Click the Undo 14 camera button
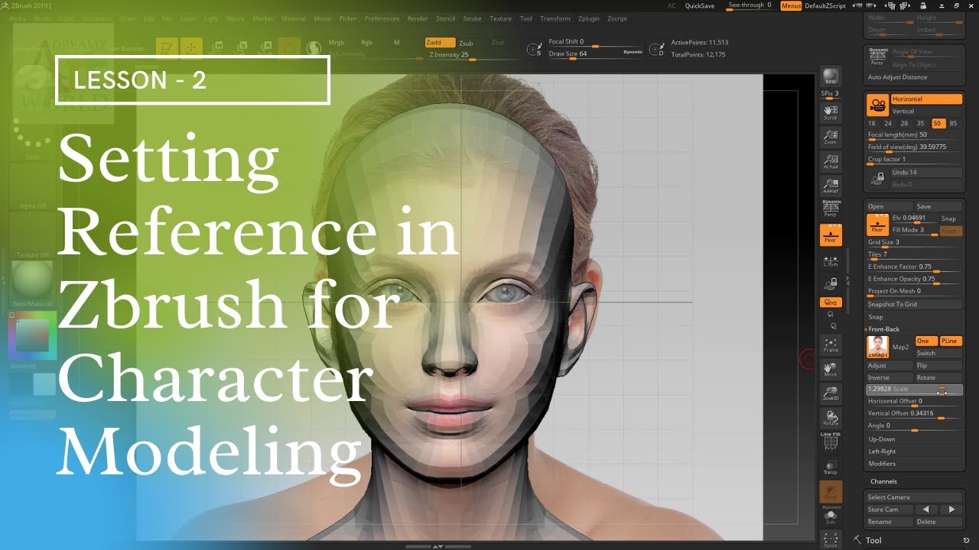Viewport: 979px width, 550px height. point(926,173)
